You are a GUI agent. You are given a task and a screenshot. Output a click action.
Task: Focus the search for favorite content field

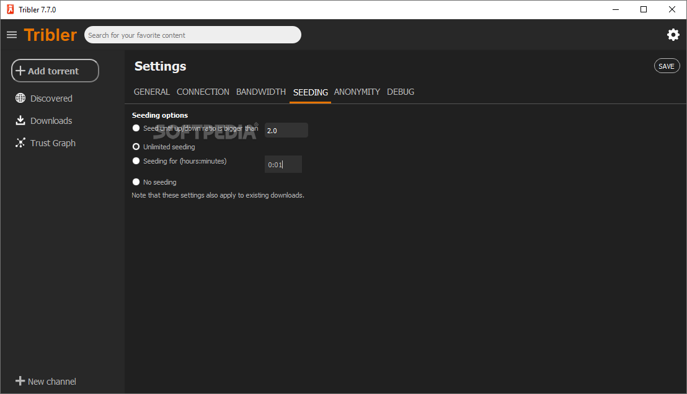point(193,35)
